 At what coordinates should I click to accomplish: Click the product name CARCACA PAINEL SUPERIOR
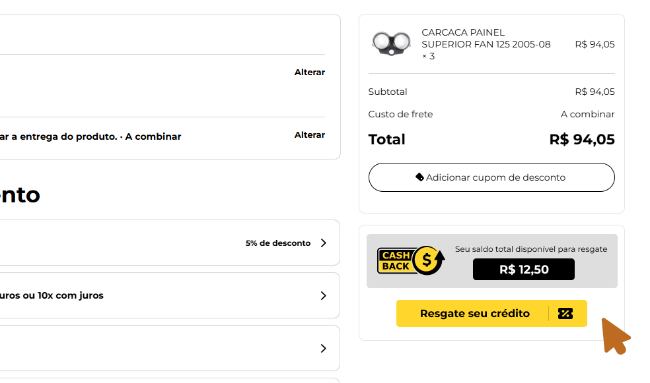486,38
